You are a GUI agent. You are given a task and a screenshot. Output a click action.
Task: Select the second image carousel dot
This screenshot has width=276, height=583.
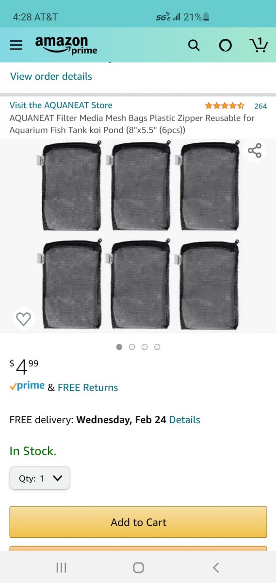[132, 347]
